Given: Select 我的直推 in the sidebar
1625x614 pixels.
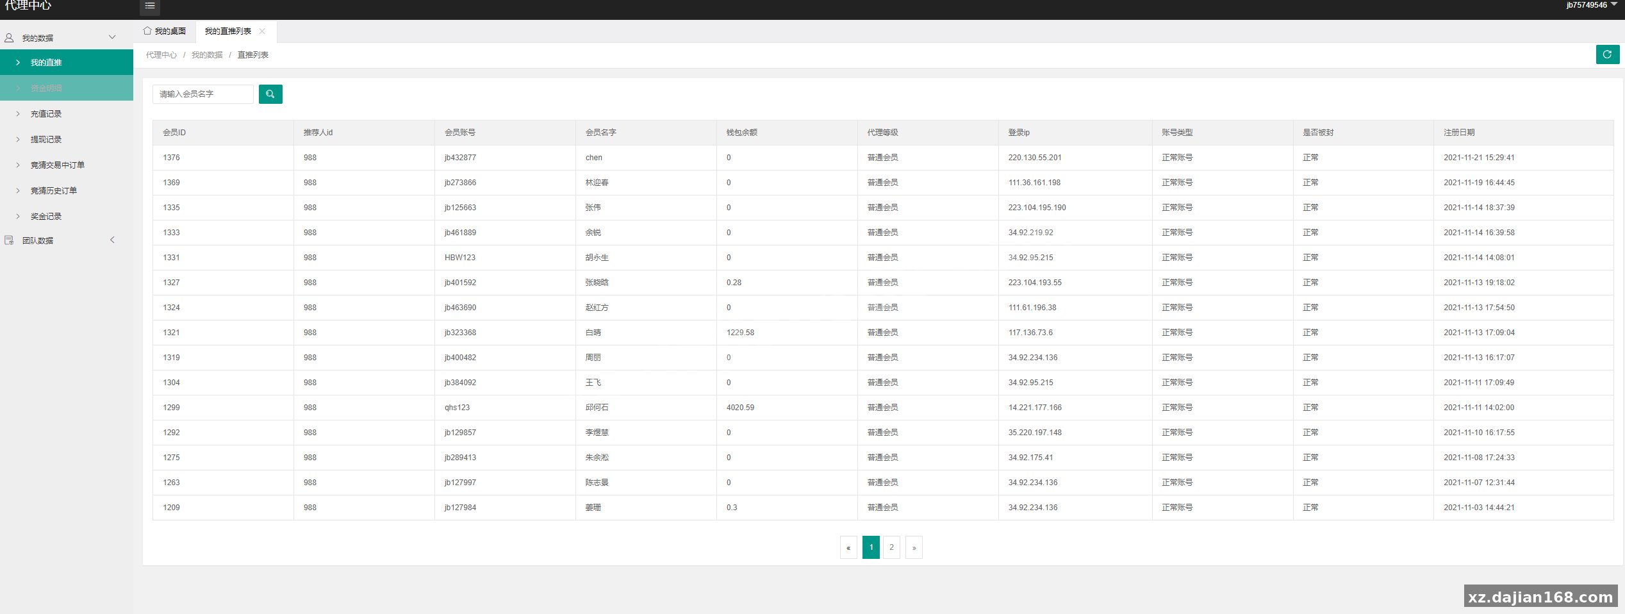Looking at the screenshot, I should pyautogui.click(x=67, y=62).
